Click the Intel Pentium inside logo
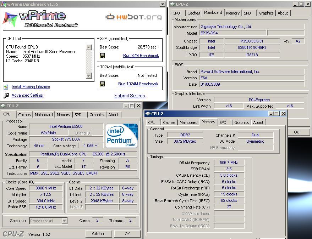 click(x=121, y=136)
